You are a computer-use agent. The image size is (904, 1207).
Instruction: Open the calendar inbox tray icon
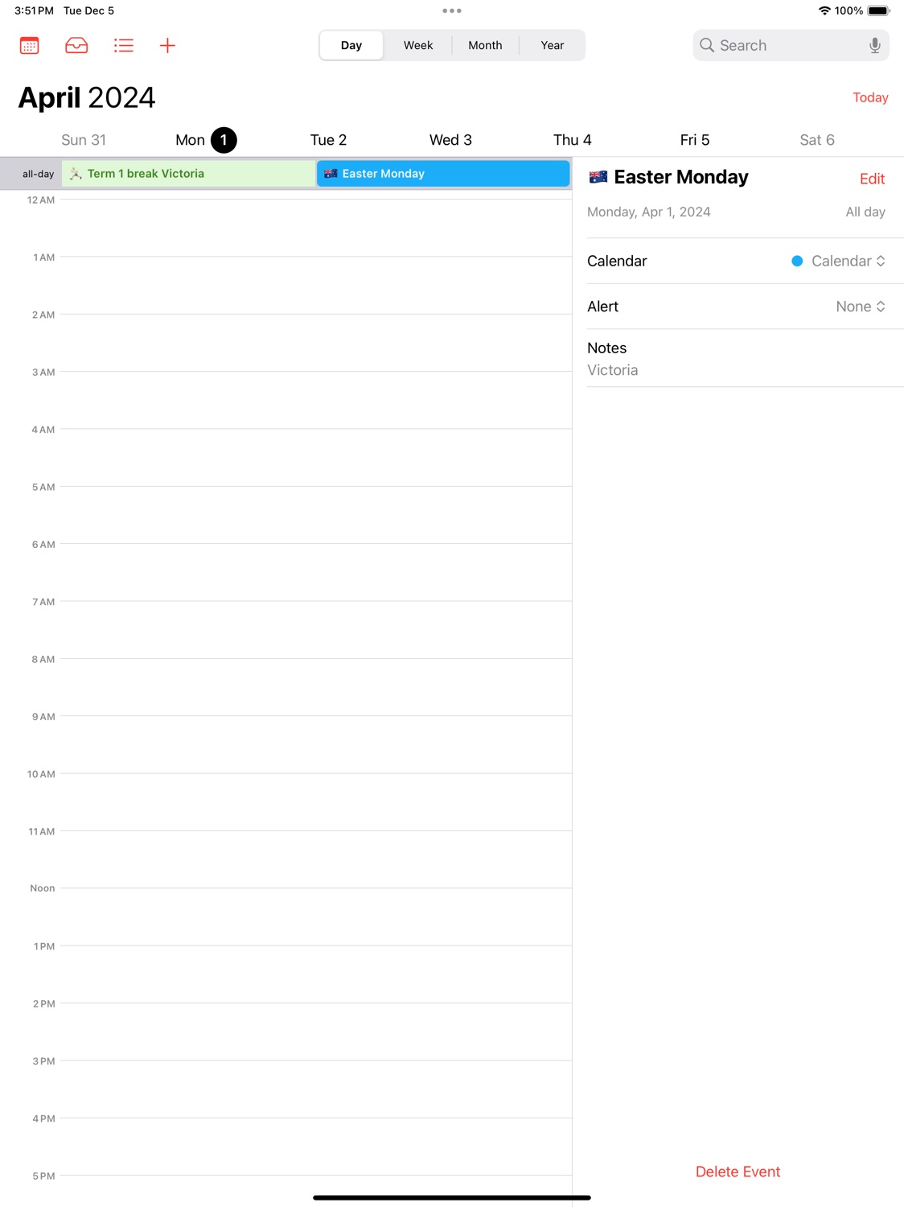(x=76, y=46)
